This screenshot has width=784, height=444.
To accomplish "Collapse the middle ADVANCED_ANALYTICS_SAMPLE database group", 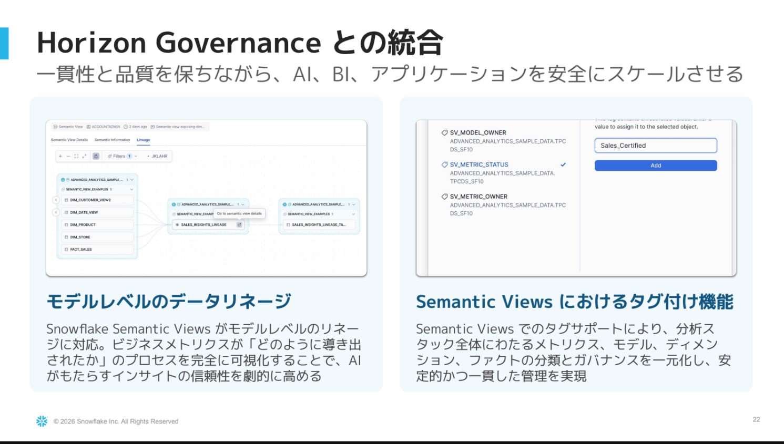I will [243, 204].
